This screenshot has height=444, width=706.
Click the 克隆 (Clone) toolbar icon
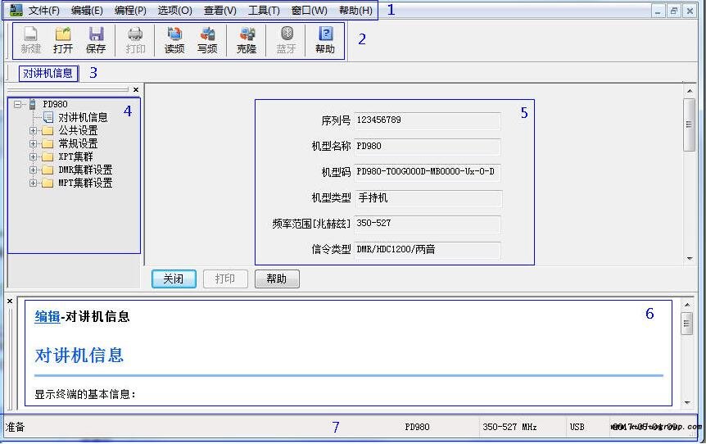click(247, 40)
